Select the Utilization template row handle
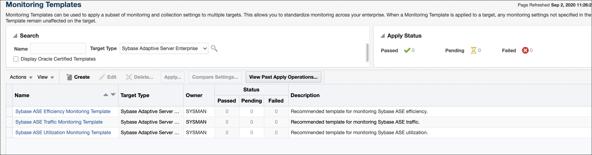 coord(9,133)
